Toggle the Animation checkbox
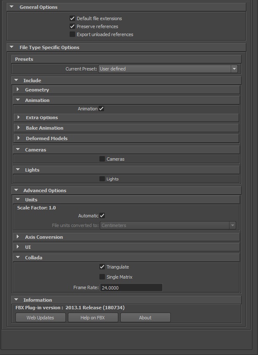The image size is (258, 355). point(102,109)
